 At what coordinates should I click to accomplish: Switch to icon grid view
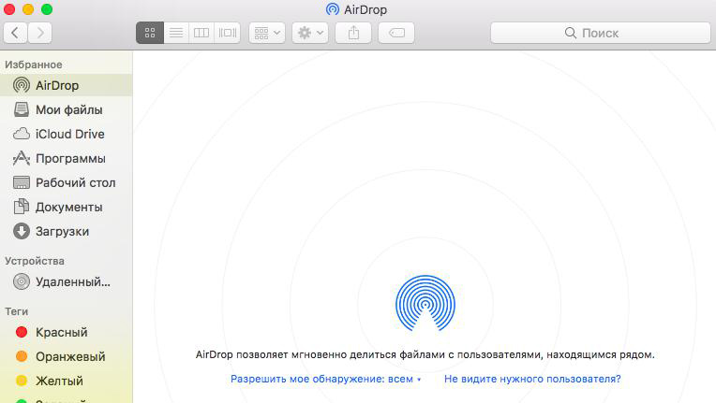point(150,33)
